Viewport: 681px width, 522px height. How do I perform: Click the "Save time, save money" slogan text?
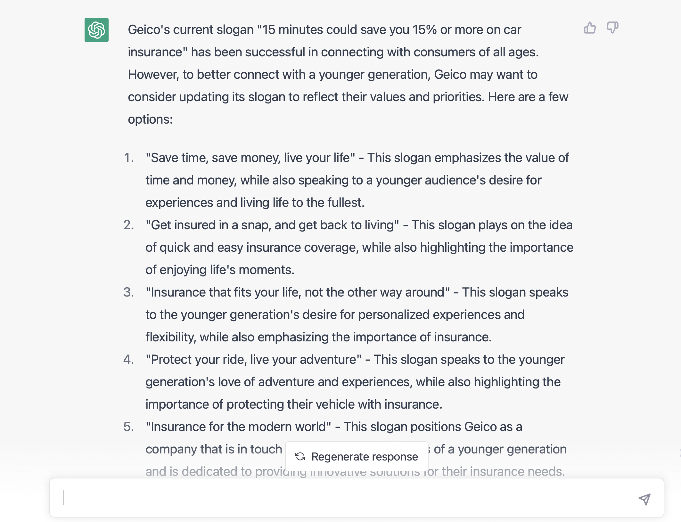(250, 158)
